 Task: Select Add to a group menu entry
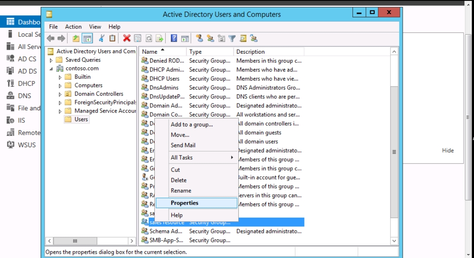(192, 124)
